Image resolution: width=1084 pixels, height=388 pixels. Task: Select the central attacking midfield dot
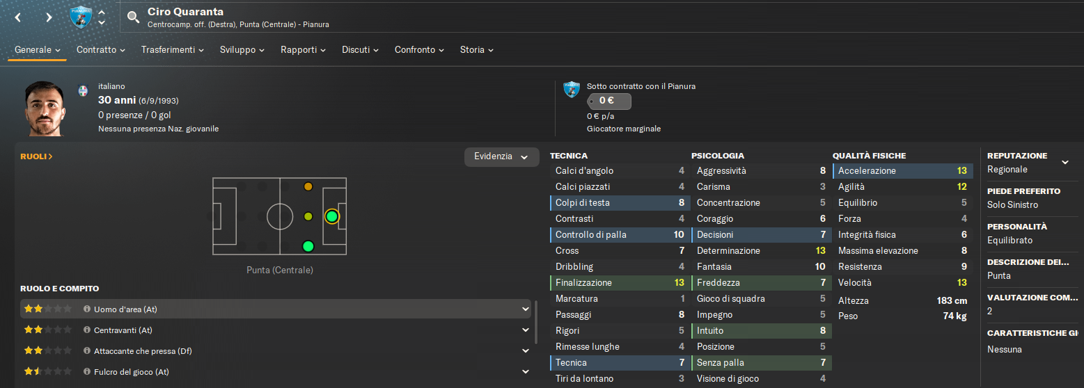[308, 216]
